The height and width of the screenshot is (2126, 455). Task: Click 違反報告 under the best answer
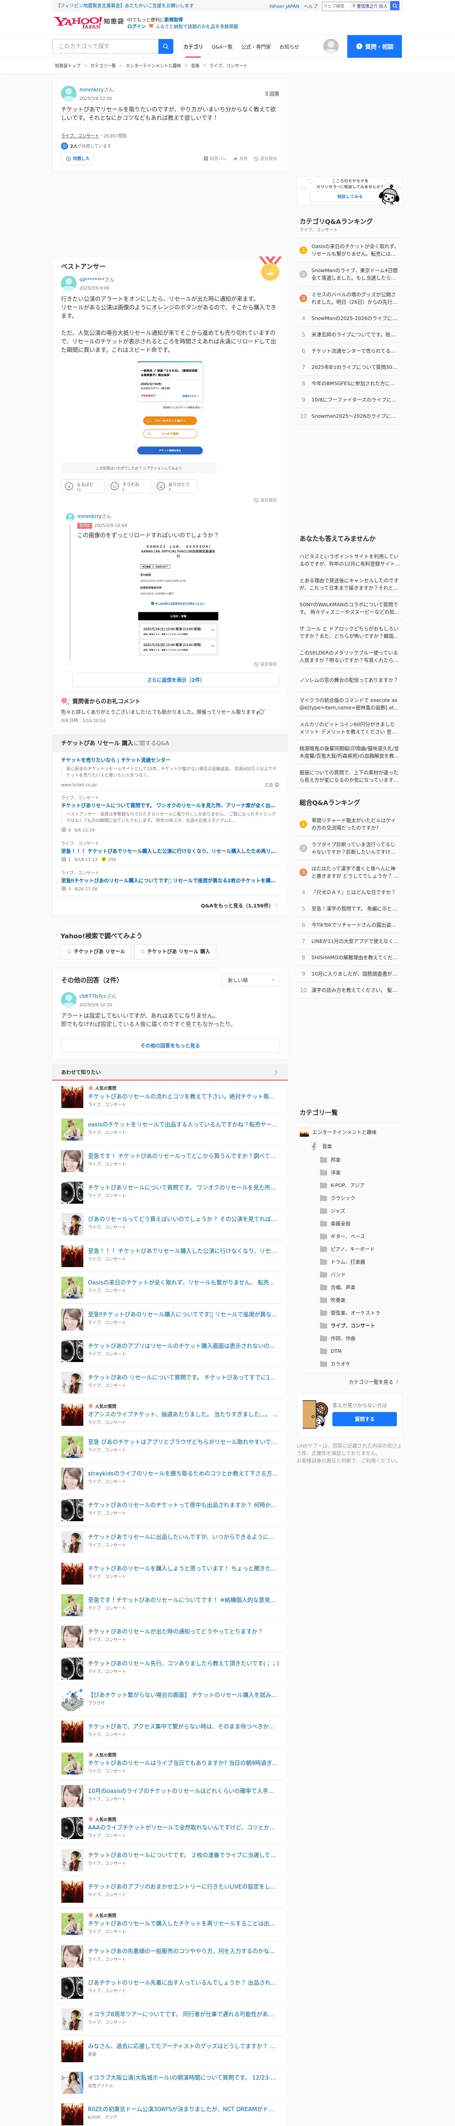tap(265, 500)
